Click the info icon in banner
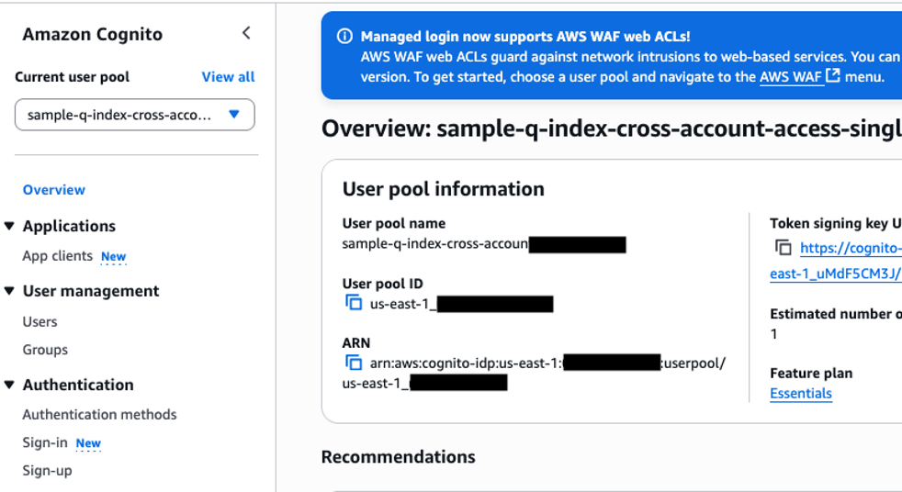 (344, 36)
